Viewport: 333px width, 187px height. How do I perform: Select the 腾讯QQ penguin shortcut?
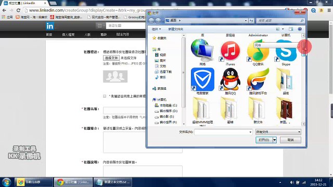pos(230,79)
